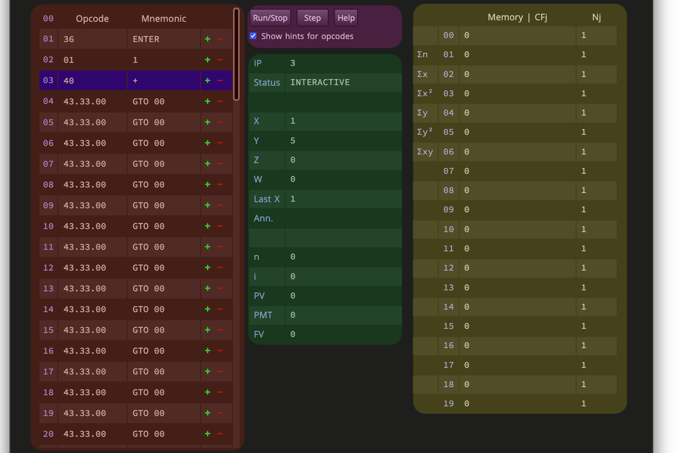The image size is (681, 453).
Task: Click memory register 00 value field
Action: 517,35
